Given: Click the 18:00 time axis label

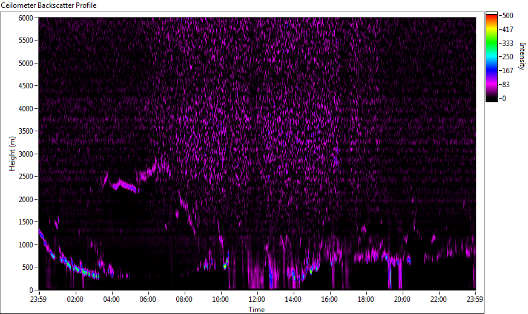Looking at the screenshot, I should [366, 299].
